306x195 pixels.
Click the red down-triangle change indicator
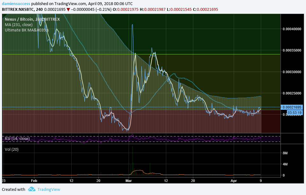tap(68, 10)
